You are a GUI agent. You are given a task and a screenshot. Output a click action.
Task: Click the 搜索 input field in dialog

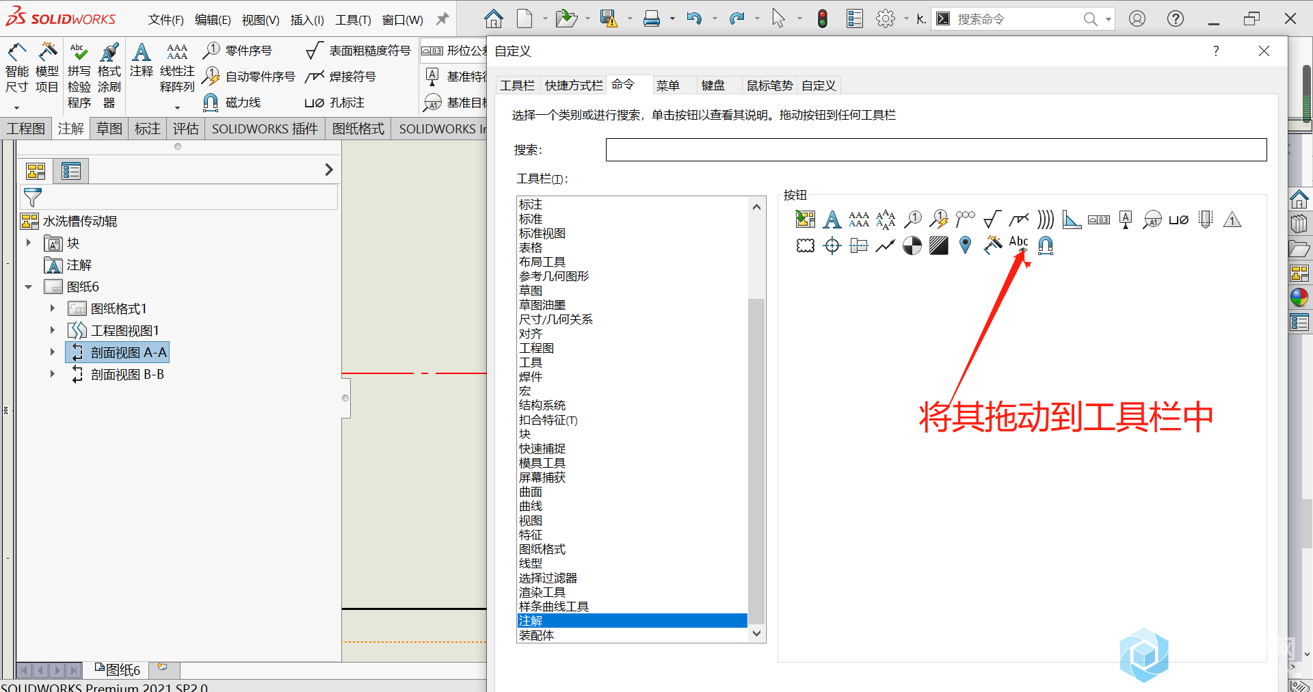936,150
